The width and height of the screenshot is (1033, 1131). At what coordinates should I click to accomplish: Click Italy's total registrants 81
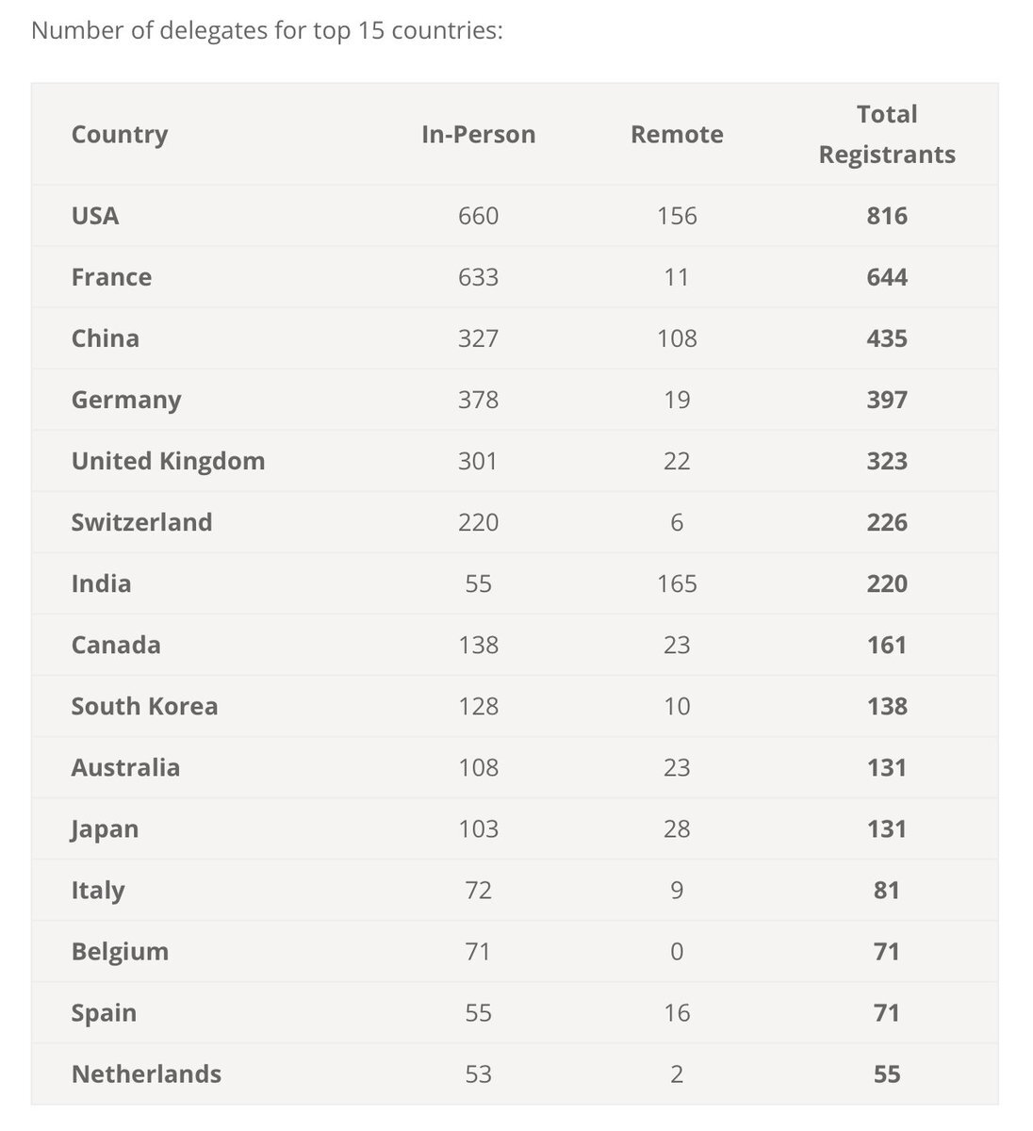tap(887, 890)
